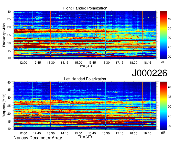The image size is (174, 141).
Task: Click the 15 MHz tick on the bottom plot
Action: pos(9,122)
